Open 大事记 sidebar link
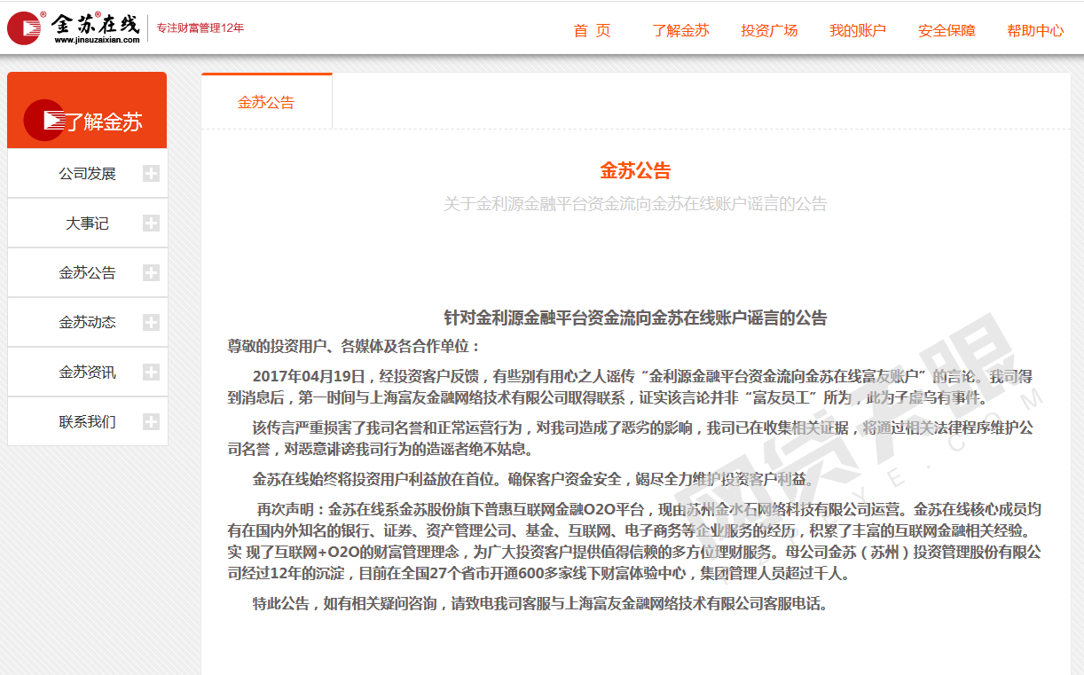The width and height of the screenshot is (1084, 675). click(x=88, y=224)
